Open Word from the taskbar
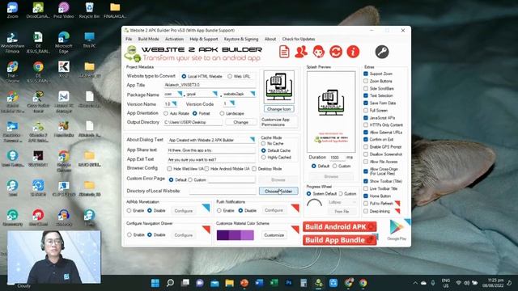 click(259, 283)
